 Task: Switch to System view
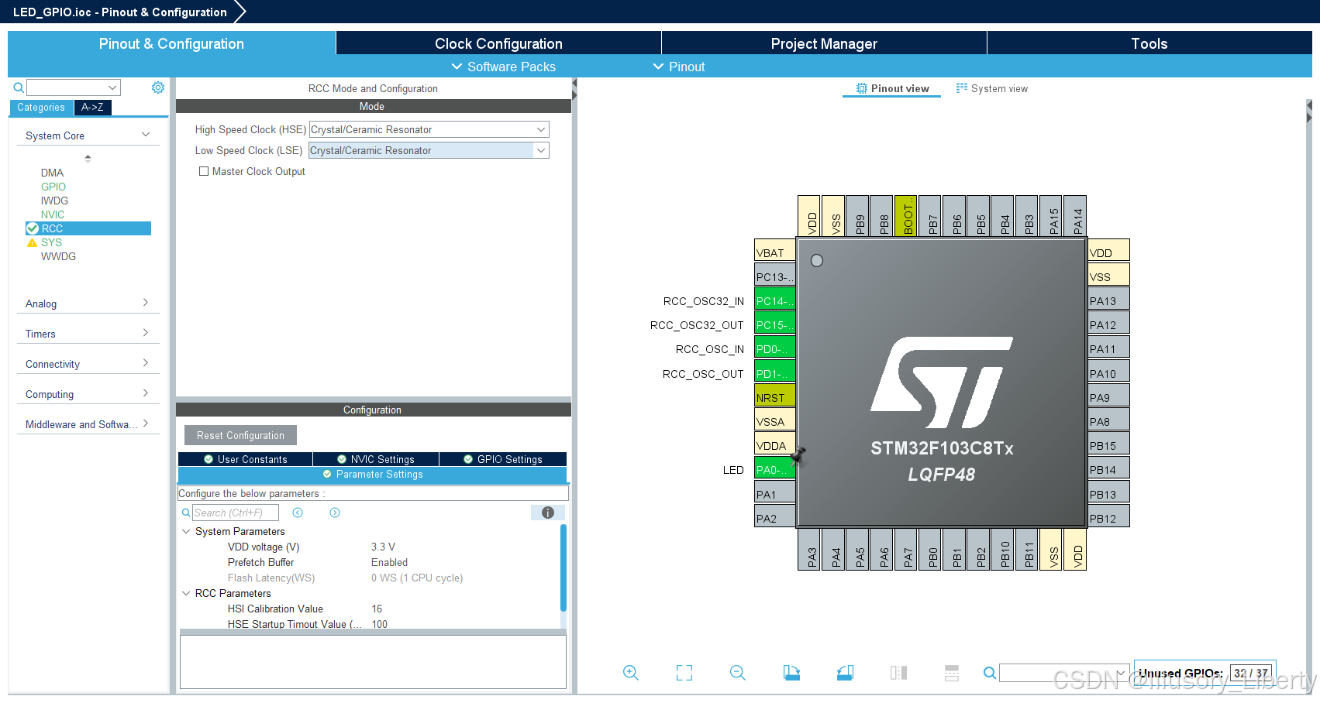(992, 88)
